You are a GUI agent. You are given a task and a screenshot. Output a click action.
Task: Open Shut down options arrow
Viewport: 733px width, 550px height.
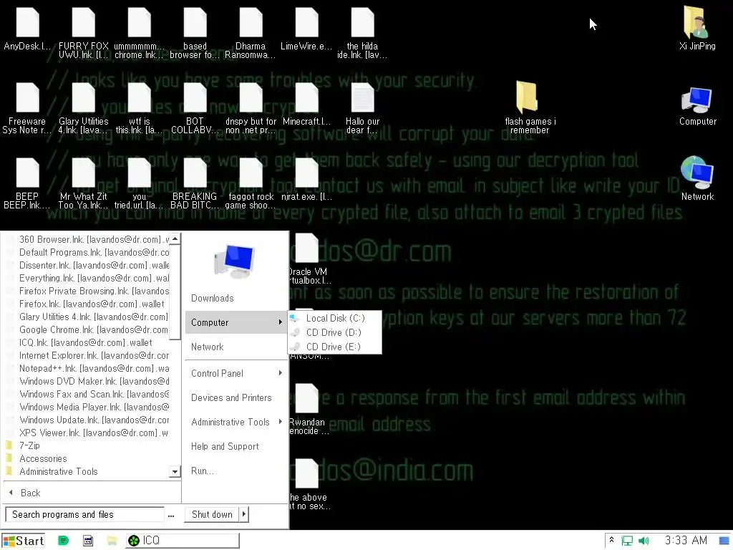pyautogui.click(x=243, y=514)
